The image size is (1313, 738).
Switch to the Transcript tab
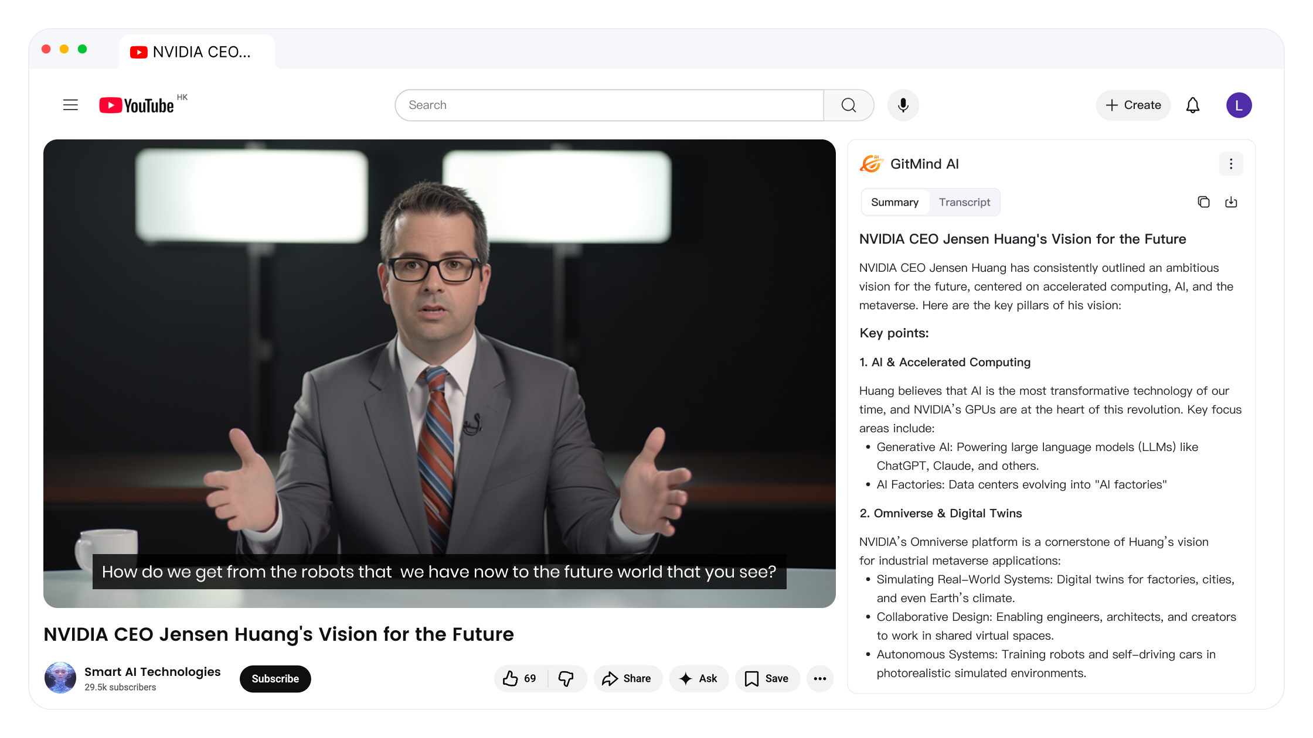coord(964,202)
